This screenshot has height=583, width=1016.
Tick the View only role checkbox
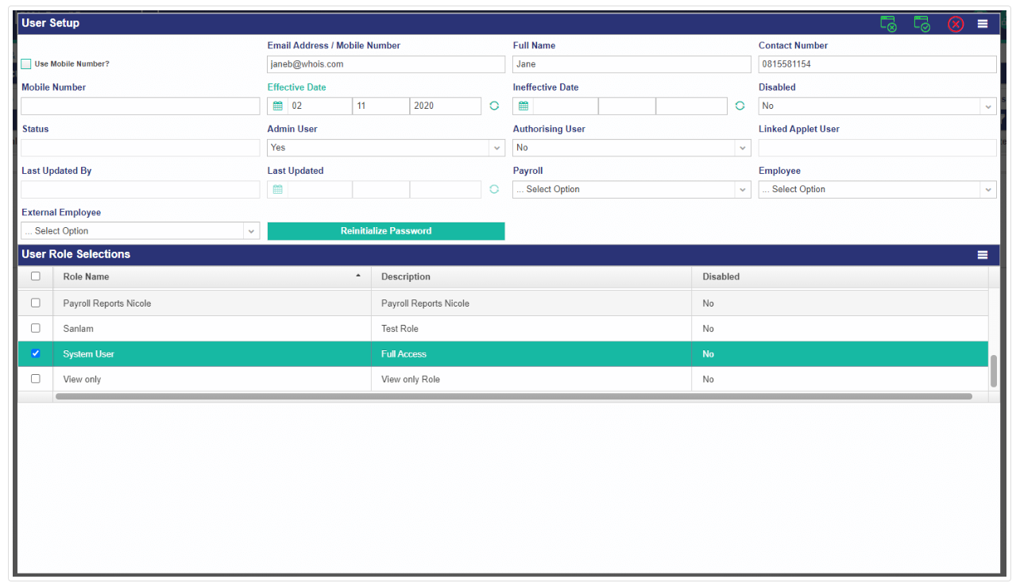click(35, 379)
